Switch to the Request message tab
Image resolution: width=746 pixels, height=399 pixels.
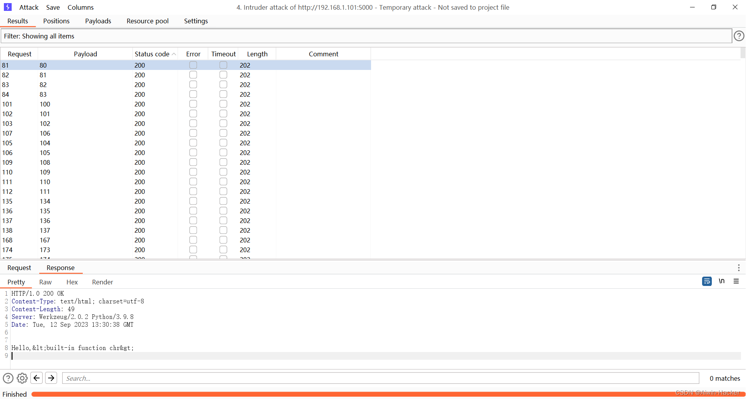pos(19,268)
